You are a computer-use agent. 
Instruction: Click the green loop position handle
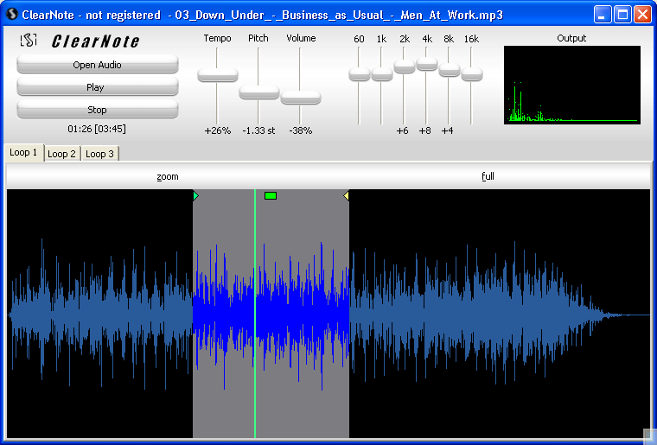pyautogui.click(x=271, y=196)
